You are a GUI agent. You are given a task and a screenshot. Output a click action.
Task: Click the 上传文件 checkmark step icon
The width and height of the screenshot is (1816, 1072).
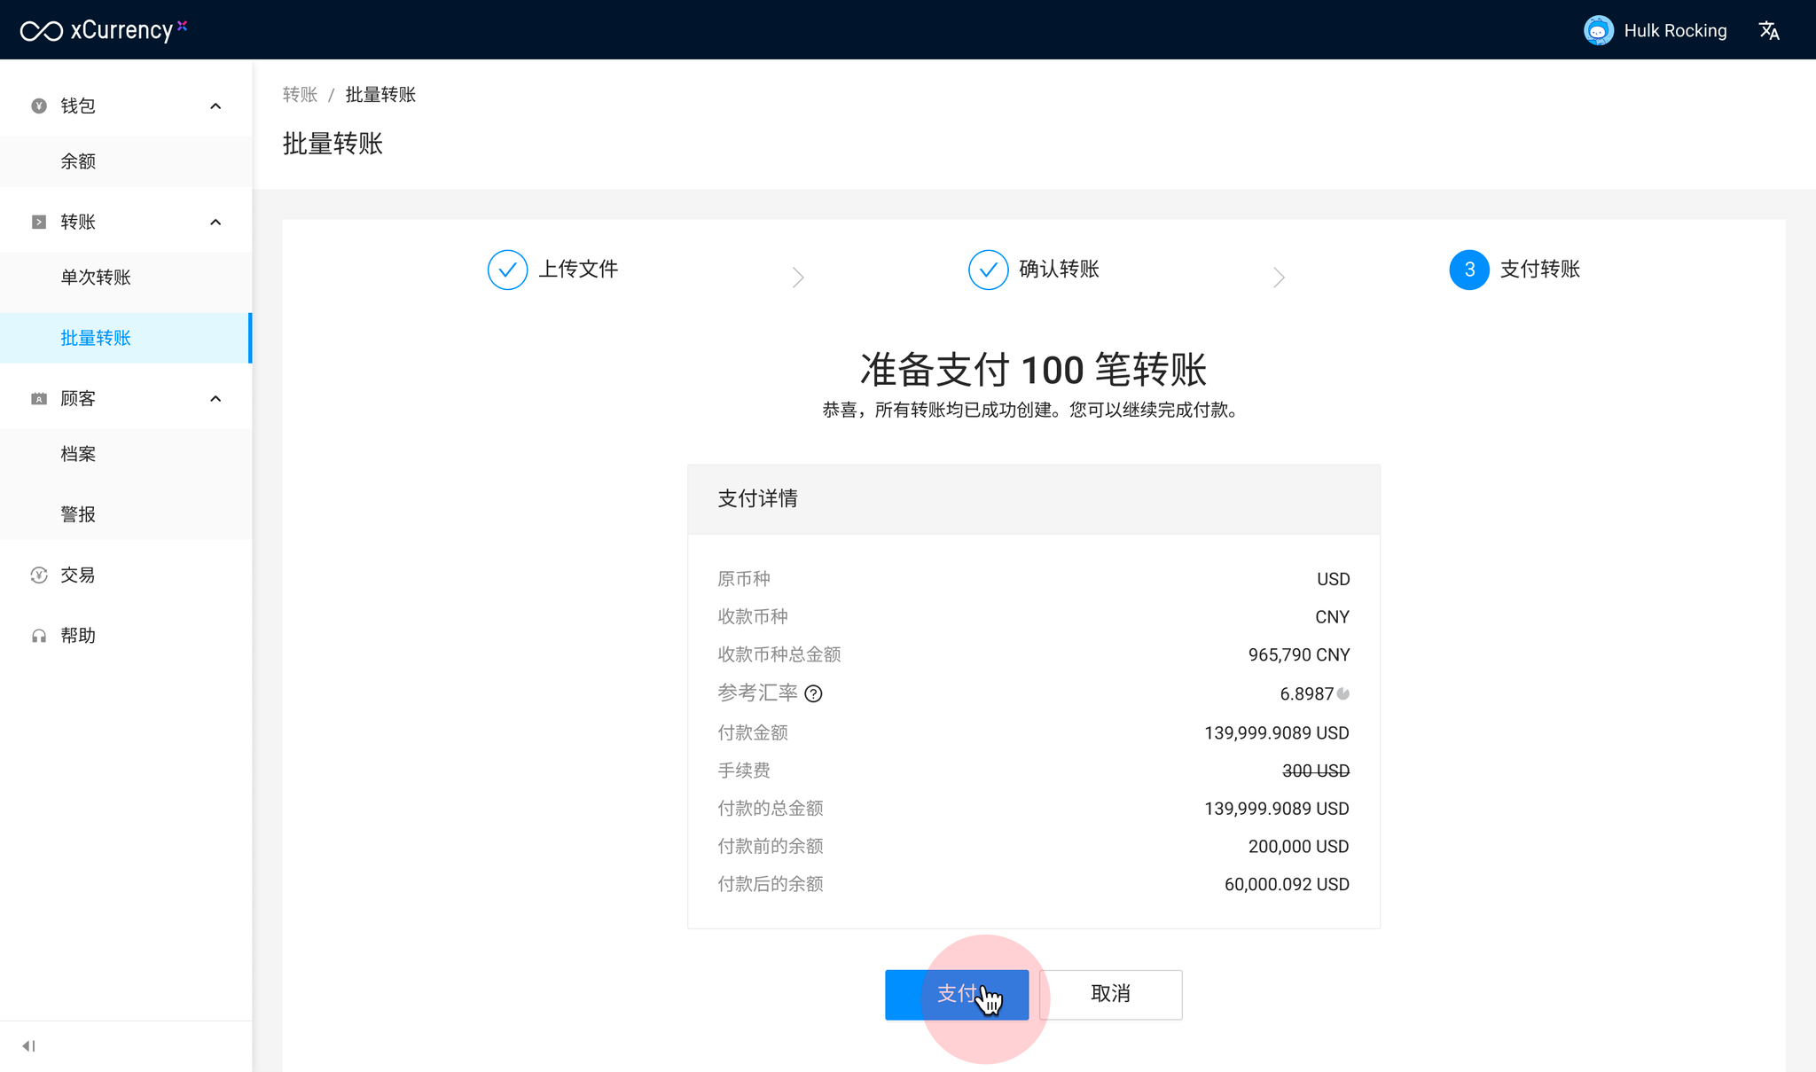tap(507, 270)
